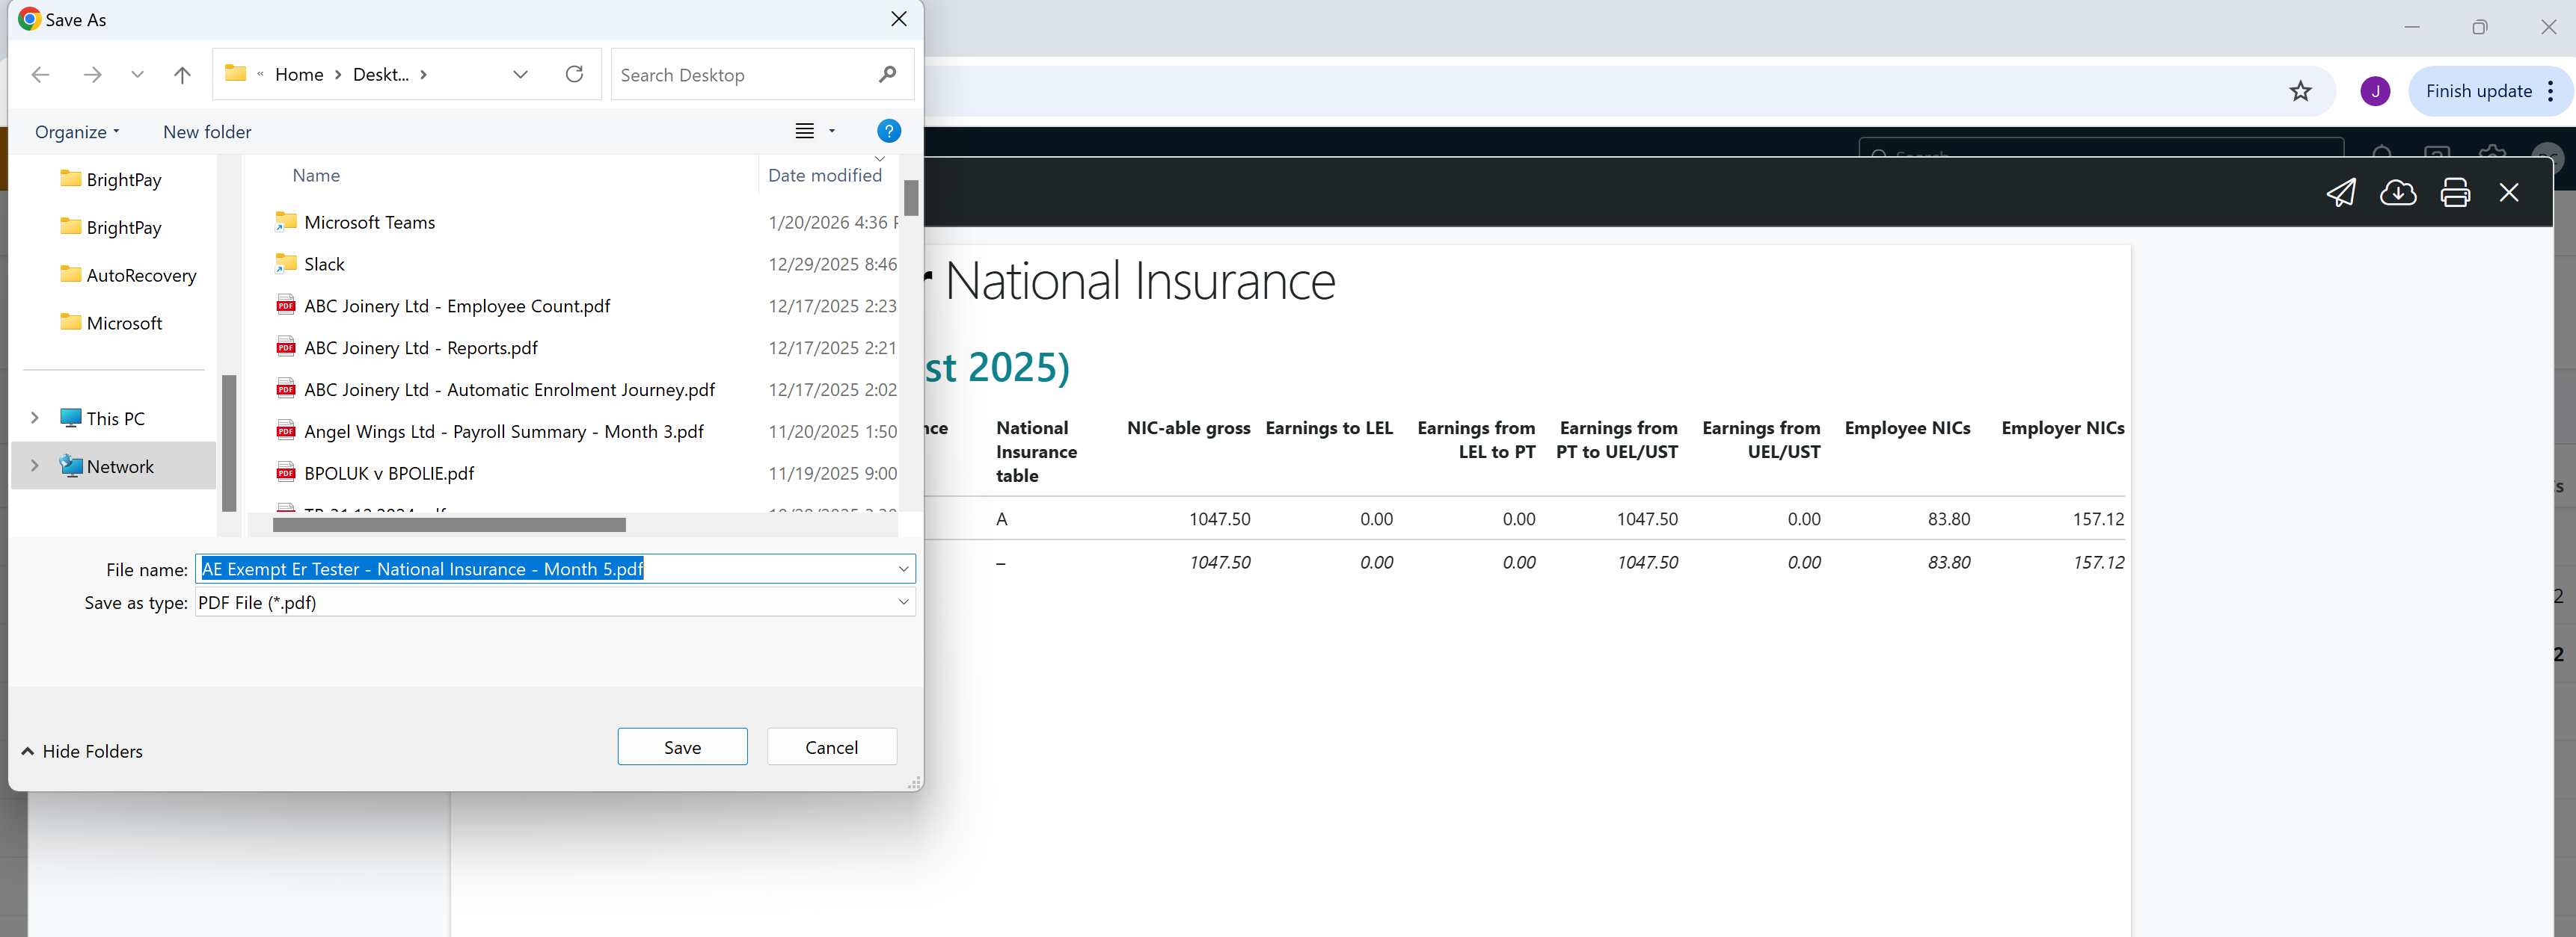The width and height of the screenshot is (2576, 937).
Task: Close the Save As dialog
Action: (898, 19)
